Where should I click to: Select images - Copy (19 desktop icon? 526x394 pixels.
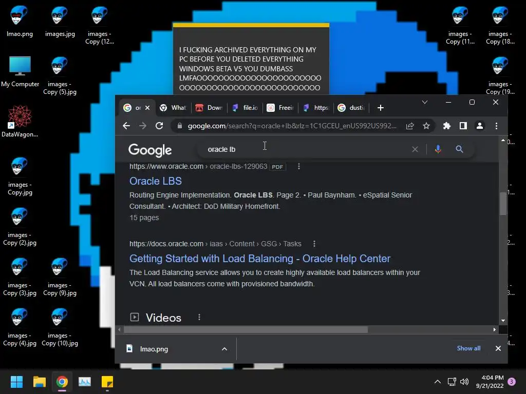point(500,75)
